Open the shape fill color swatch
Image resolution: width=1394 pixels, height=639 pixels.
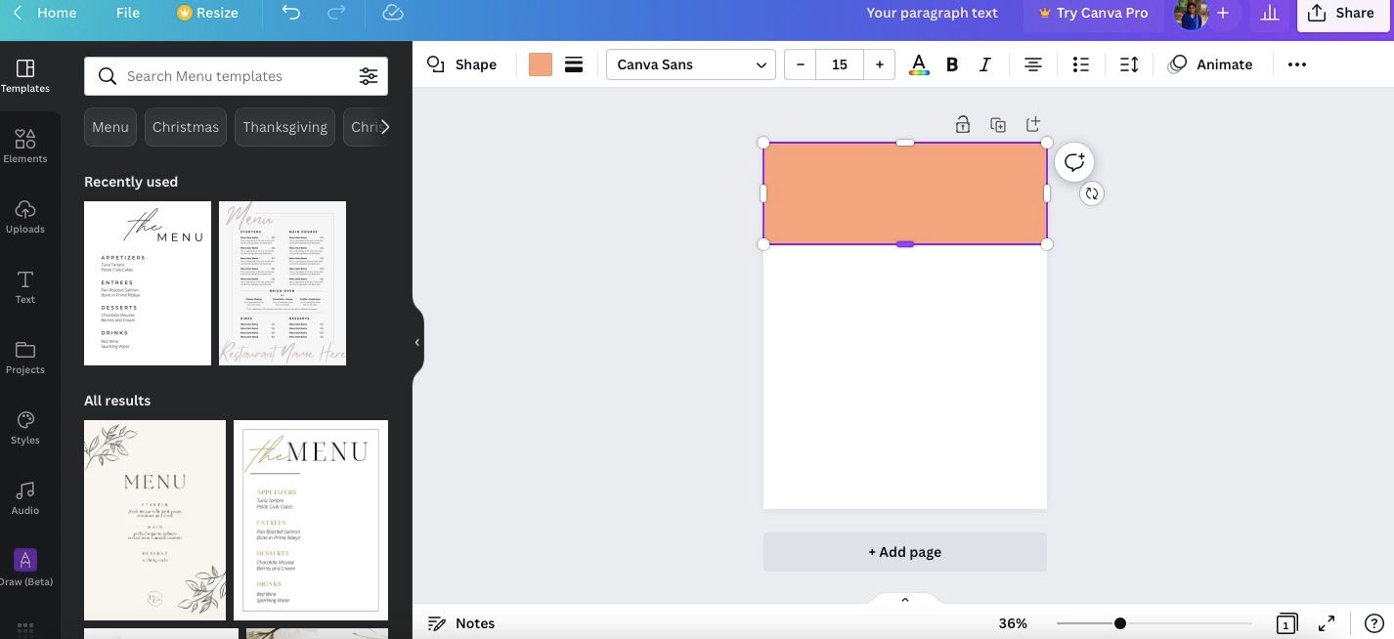[x=541, y=64]
